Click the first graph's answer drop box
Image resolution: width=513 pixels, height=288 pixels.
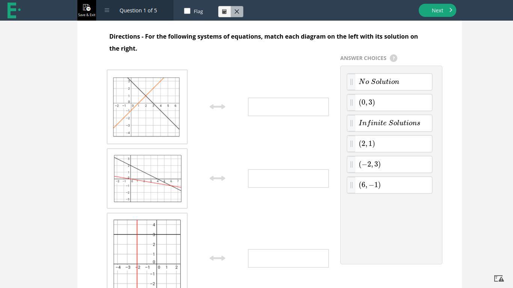(x=288, y=107)
